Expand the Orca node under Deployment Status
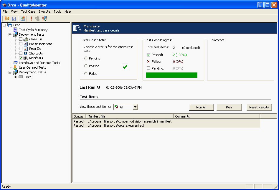 coord(15,77)
